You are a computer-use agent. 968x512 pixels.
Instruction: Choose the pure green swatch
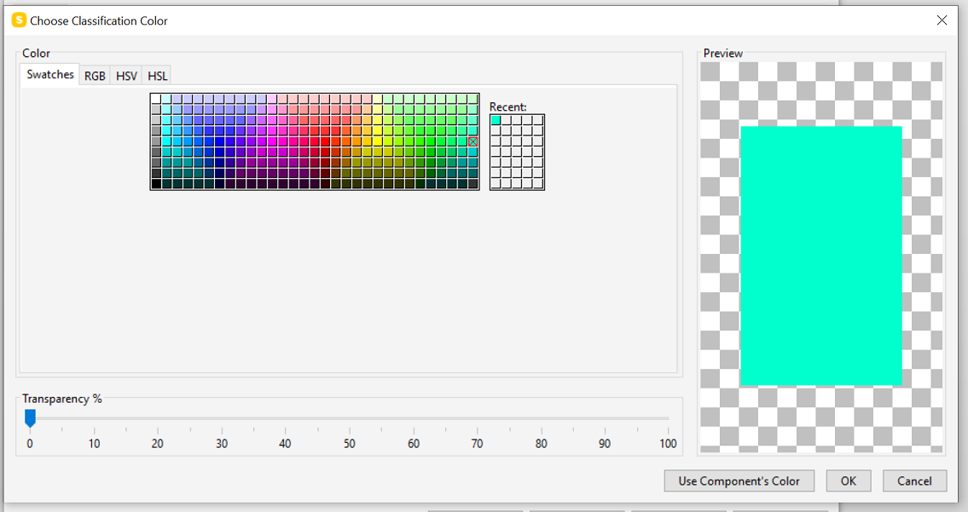[431, 142]
